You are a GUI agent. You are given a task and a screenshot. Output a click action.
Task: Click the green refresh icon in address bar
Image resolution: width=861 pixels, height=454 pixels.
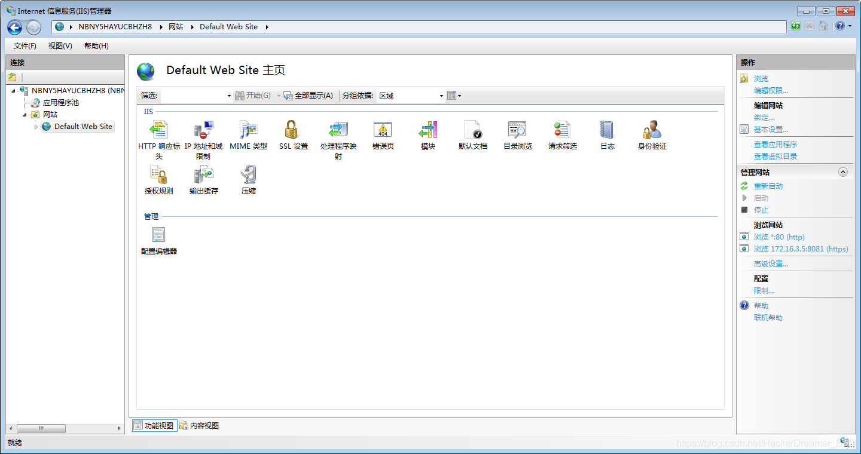coord(795,26)
